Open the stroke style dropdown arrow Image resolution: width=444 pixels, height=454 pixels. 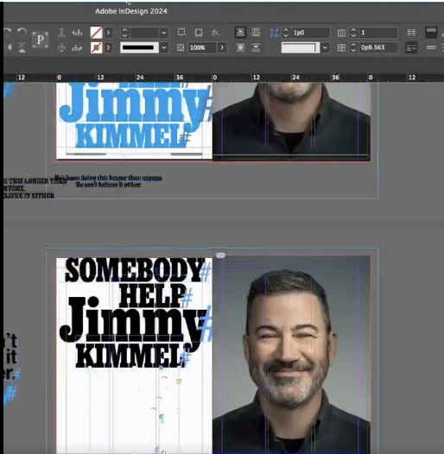coord(164,47)
